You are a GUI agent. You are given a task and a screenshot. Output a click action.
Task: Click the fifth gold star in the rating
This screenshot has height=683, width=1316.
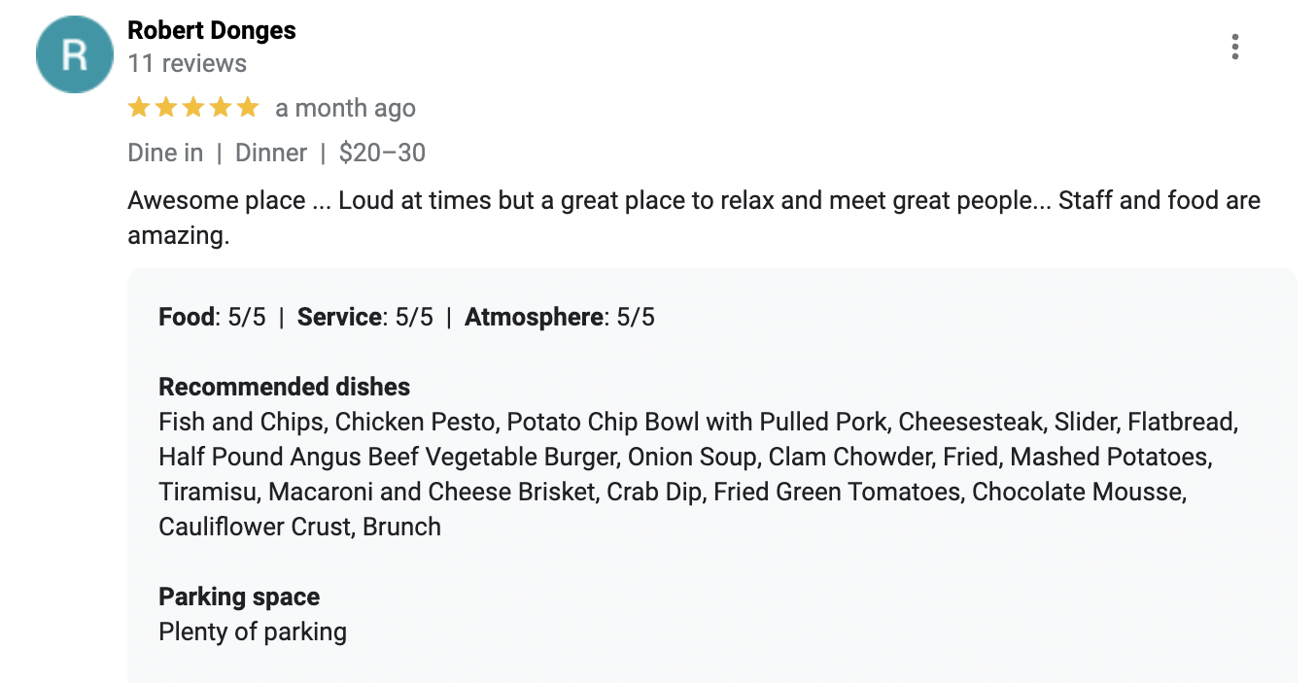[248, 108]
